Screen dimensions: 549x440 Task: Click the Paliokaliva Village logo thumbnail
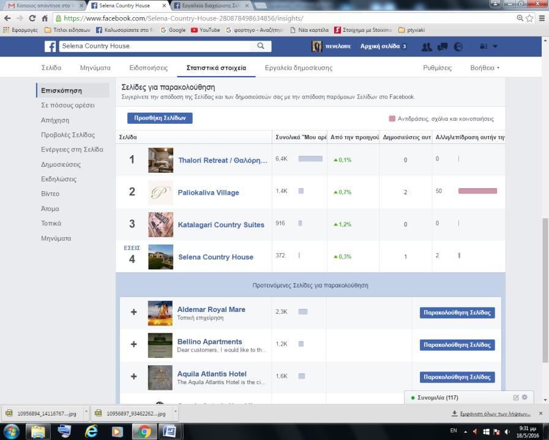pyautogui.click(x=161, y=192)
